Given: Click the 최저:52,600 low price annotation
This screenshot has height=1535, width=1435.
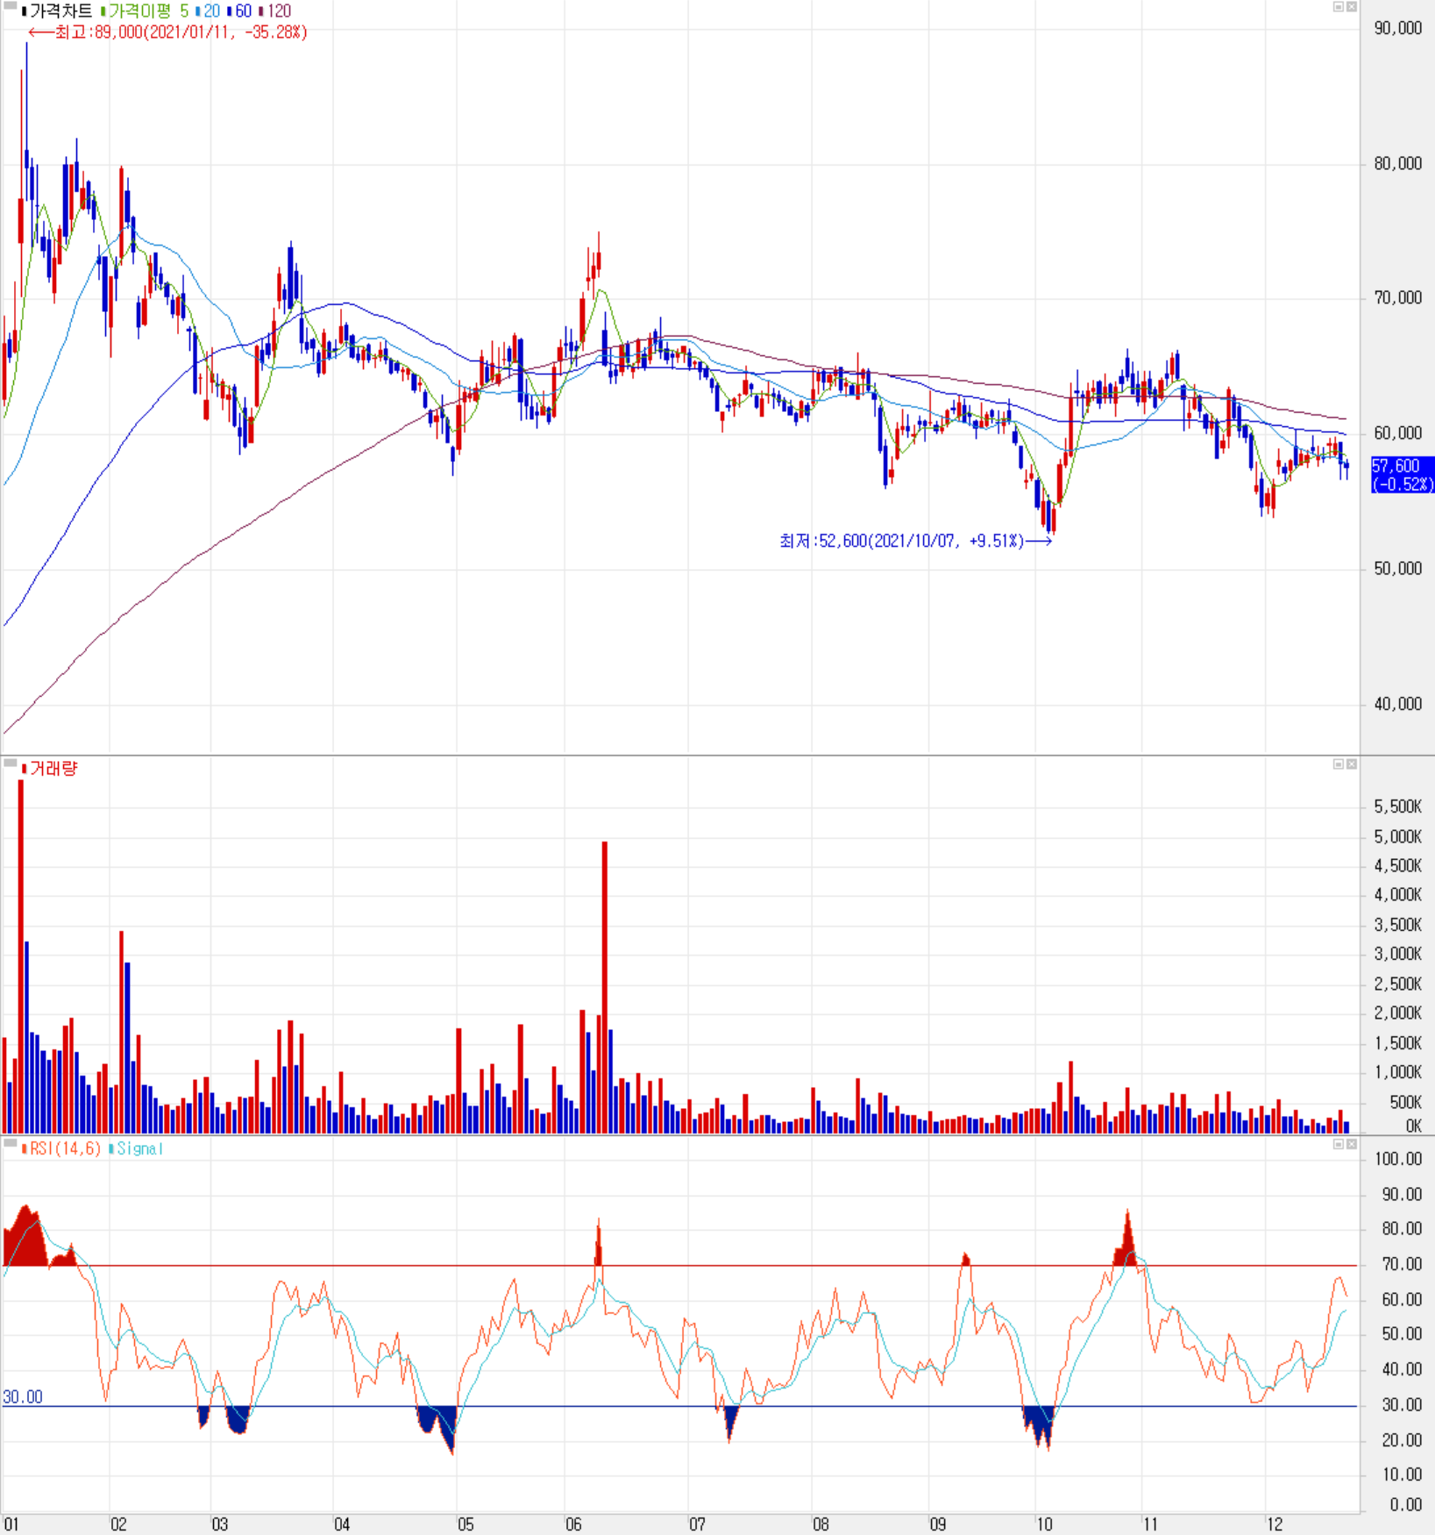Looking at the screenshot, I should (915, 541).
